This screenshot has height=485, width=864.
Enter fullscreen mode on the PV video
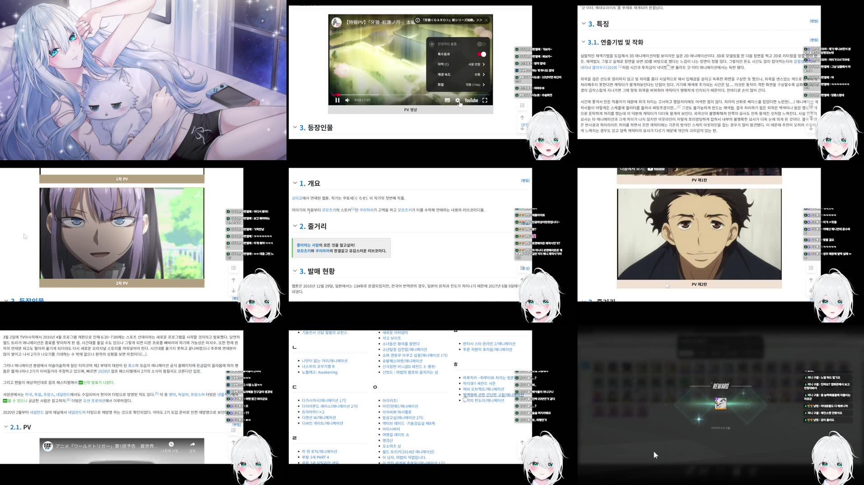coord(485,100)
